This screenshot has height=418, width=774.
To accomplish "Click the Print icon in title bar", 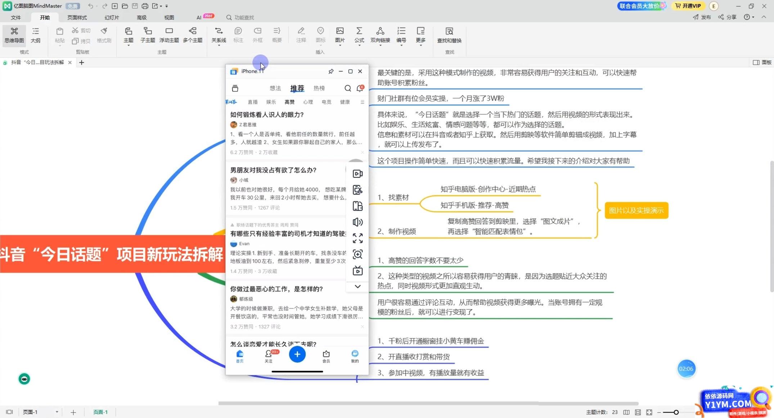I will click(x=145, y=6).
